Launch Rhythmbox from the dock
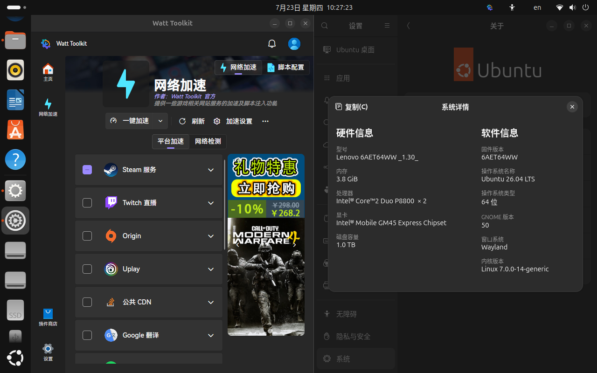Viewport: 597px width, 373px height. pos(15,70)
